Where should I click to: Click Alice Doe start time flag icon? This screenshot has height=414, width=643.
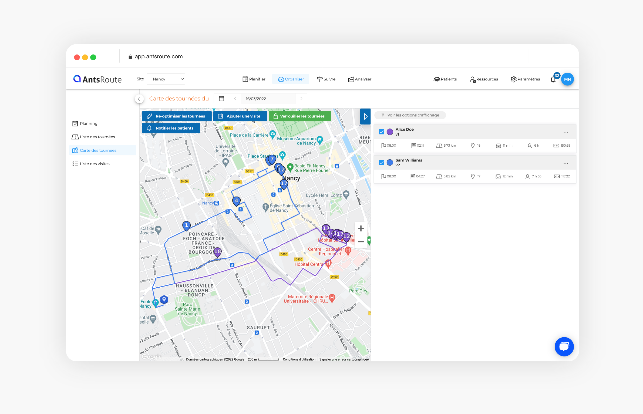(x=383, y=146)
